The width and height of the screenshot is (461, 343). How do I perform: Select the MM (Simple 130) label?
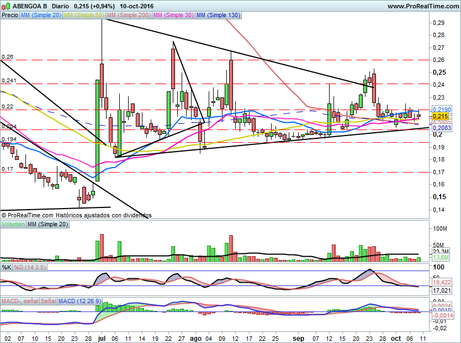(218, 15)
